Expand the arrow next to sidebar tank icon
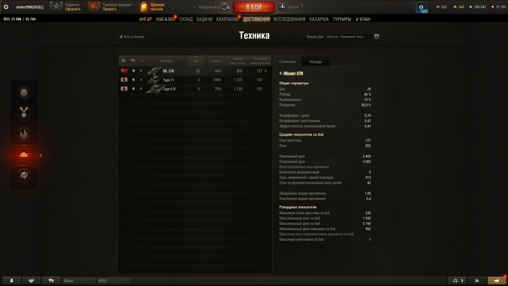This screenshot has width=508, height=286. point(41,155)
